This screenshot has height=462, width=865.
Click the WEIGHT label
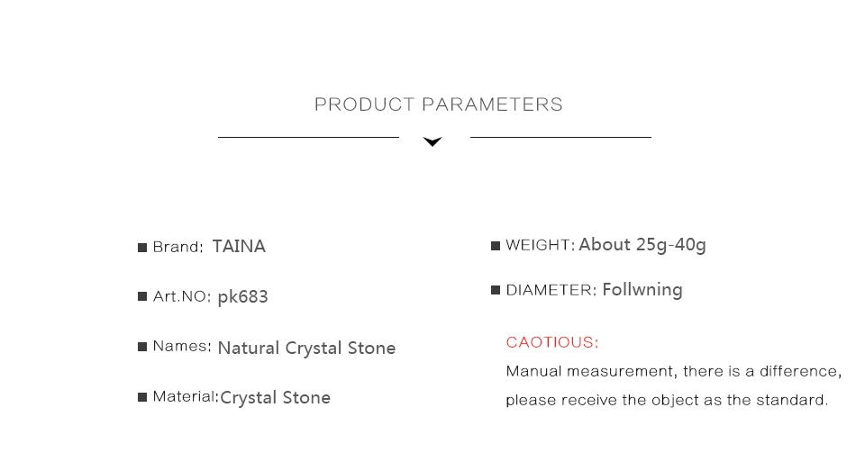coord(541,245)
